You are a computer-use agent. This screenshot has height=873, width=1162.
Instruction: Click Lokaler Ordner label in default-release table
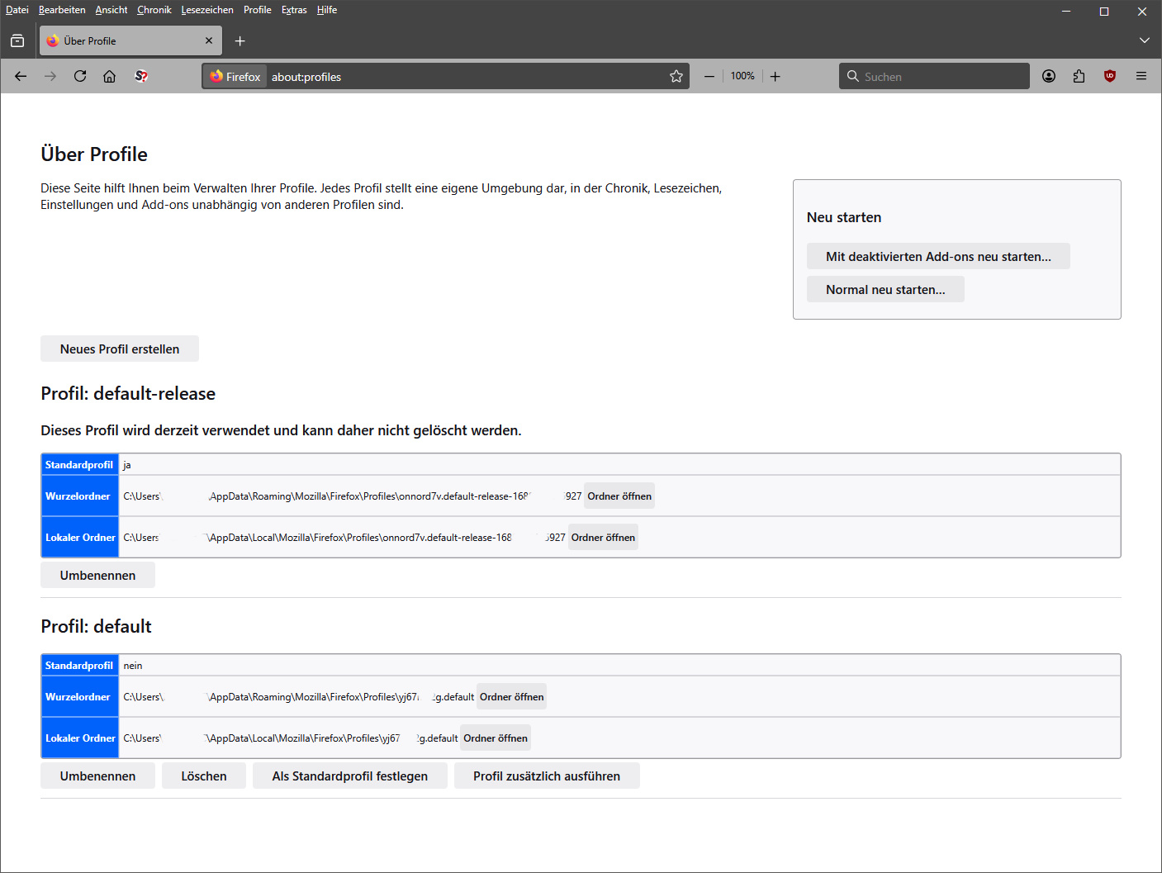(80, 537)
